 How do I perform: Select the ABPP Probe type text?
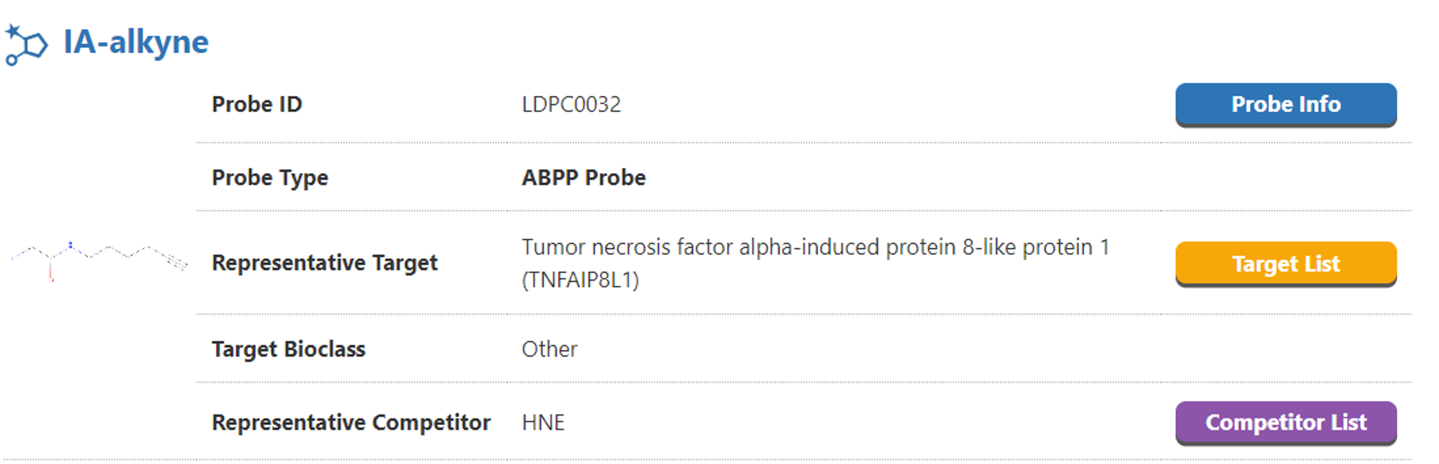pyautogui.click(x=583, y=178)
